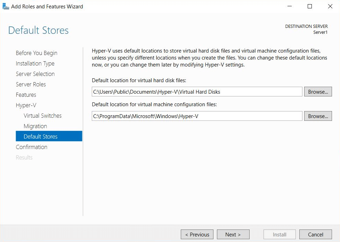Screen dimensions: 340x242
Task: Open the Confirmation page
Action: tap(32, 147)
